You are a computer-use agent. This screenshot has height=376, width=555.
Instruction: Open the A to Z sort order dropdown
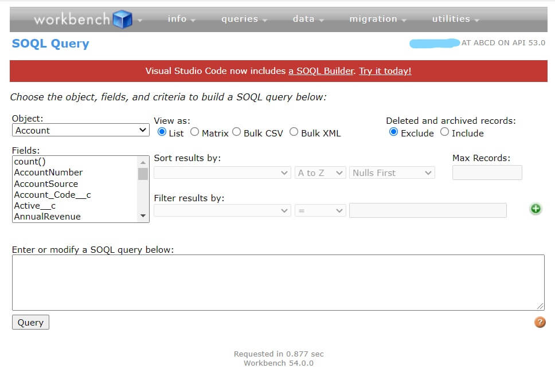(321, 173)
